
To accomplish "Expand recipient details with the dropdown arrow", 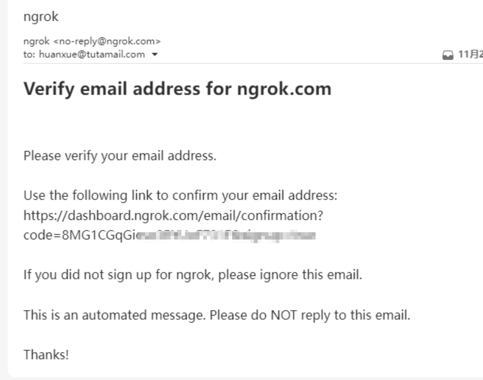I will click(154, 54).
